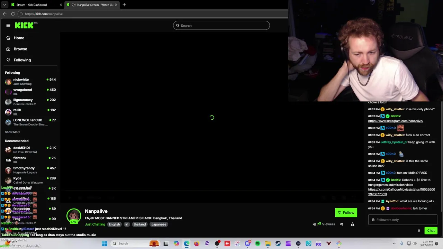The image size is (443, 249).
Task: Open lilgmommey channel in sidebar
Action: point(30,102)
